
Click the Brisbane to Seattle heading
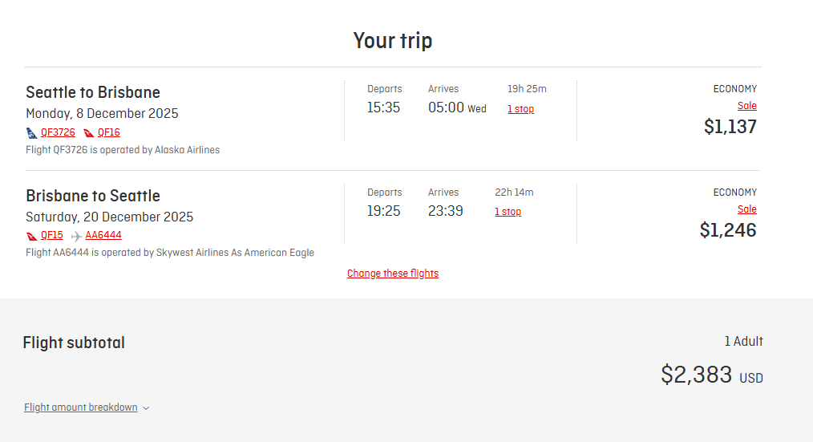(x=93, y=196)
